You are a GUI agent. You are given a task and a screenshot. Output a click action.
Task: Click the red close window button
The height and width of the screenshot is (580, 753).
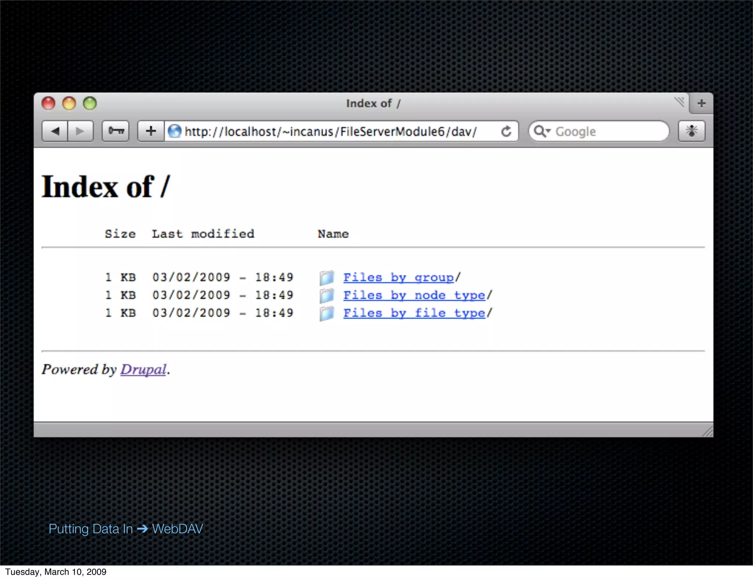(49, 103)
